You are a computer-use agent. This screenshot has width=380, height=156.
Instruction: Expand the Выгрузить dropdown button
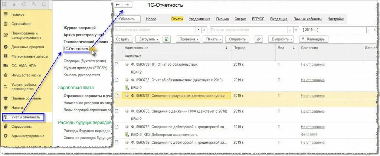coord(281,39)
